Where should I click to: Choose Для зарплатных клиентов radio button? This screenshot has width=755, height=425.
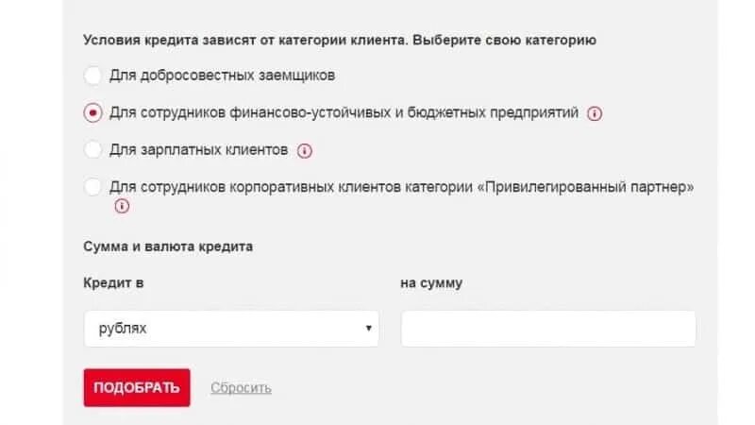pos(92,149)
